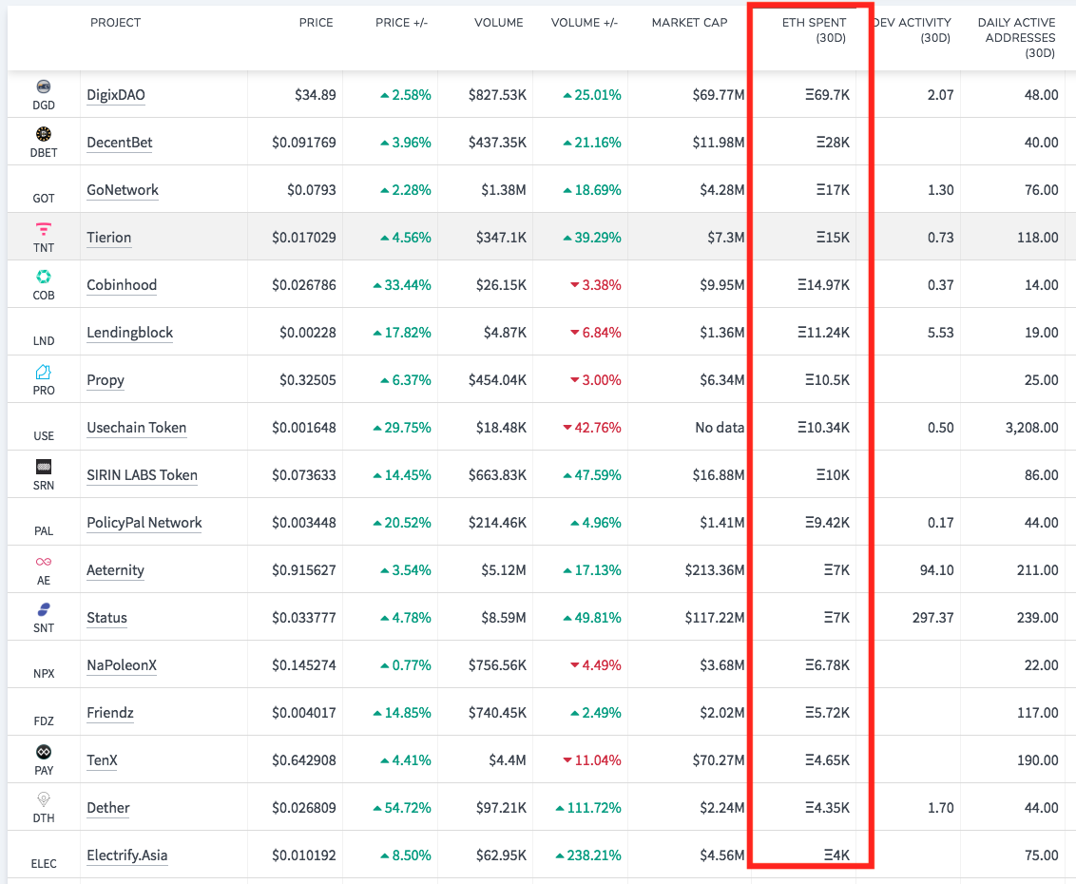The image size is (1076, 884).
Task: Click Usechain daily active addresses 3,208.00
Action: (x=1032, y=428)
